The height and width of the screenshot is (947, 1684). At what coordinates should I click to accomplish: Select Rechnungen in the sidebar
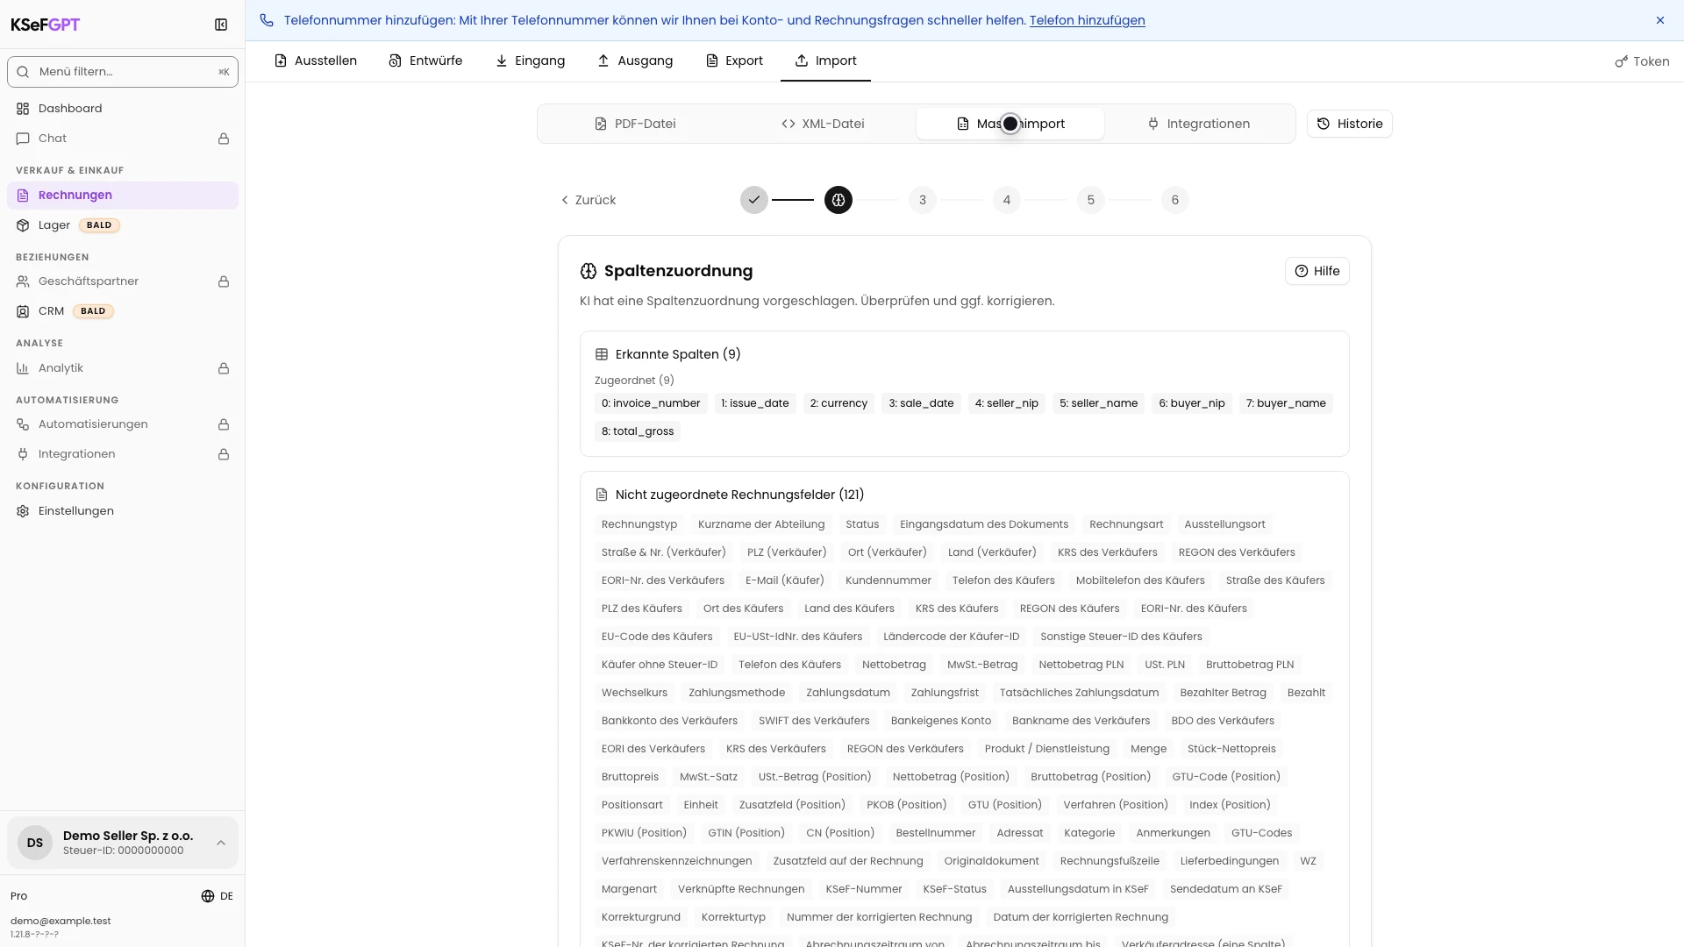[123, 196]
